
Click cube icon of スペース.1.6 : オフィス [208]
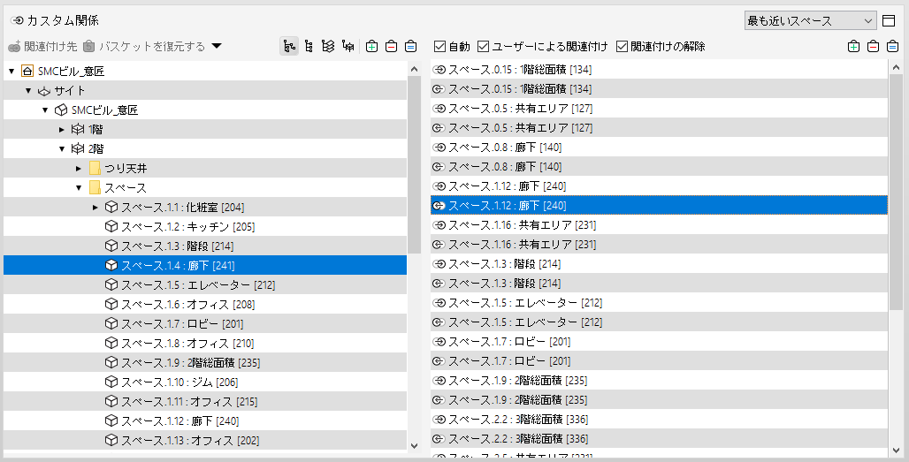click(111, 304)
